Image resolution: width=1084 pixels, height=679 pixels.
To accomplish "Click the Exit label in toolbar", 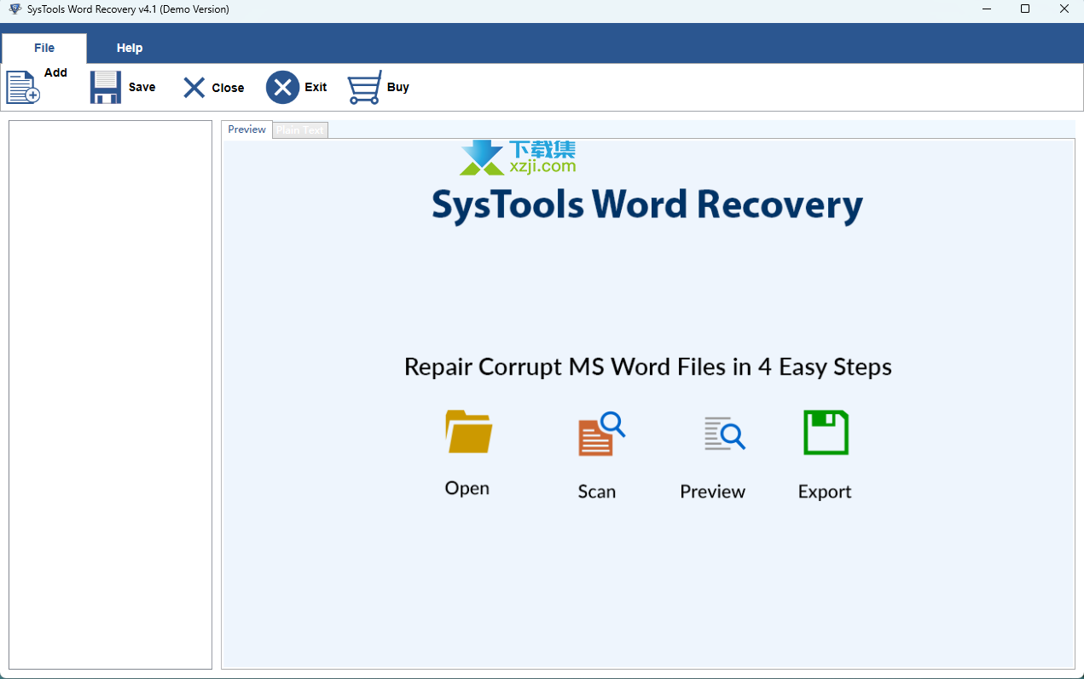I will (316, 87).
